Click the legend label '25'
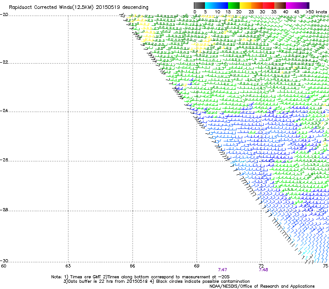Screen dimensions: 329x289 tap(251, 12)
